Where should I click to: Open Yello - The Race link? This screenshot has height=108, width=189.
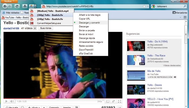tap(156, 55)
